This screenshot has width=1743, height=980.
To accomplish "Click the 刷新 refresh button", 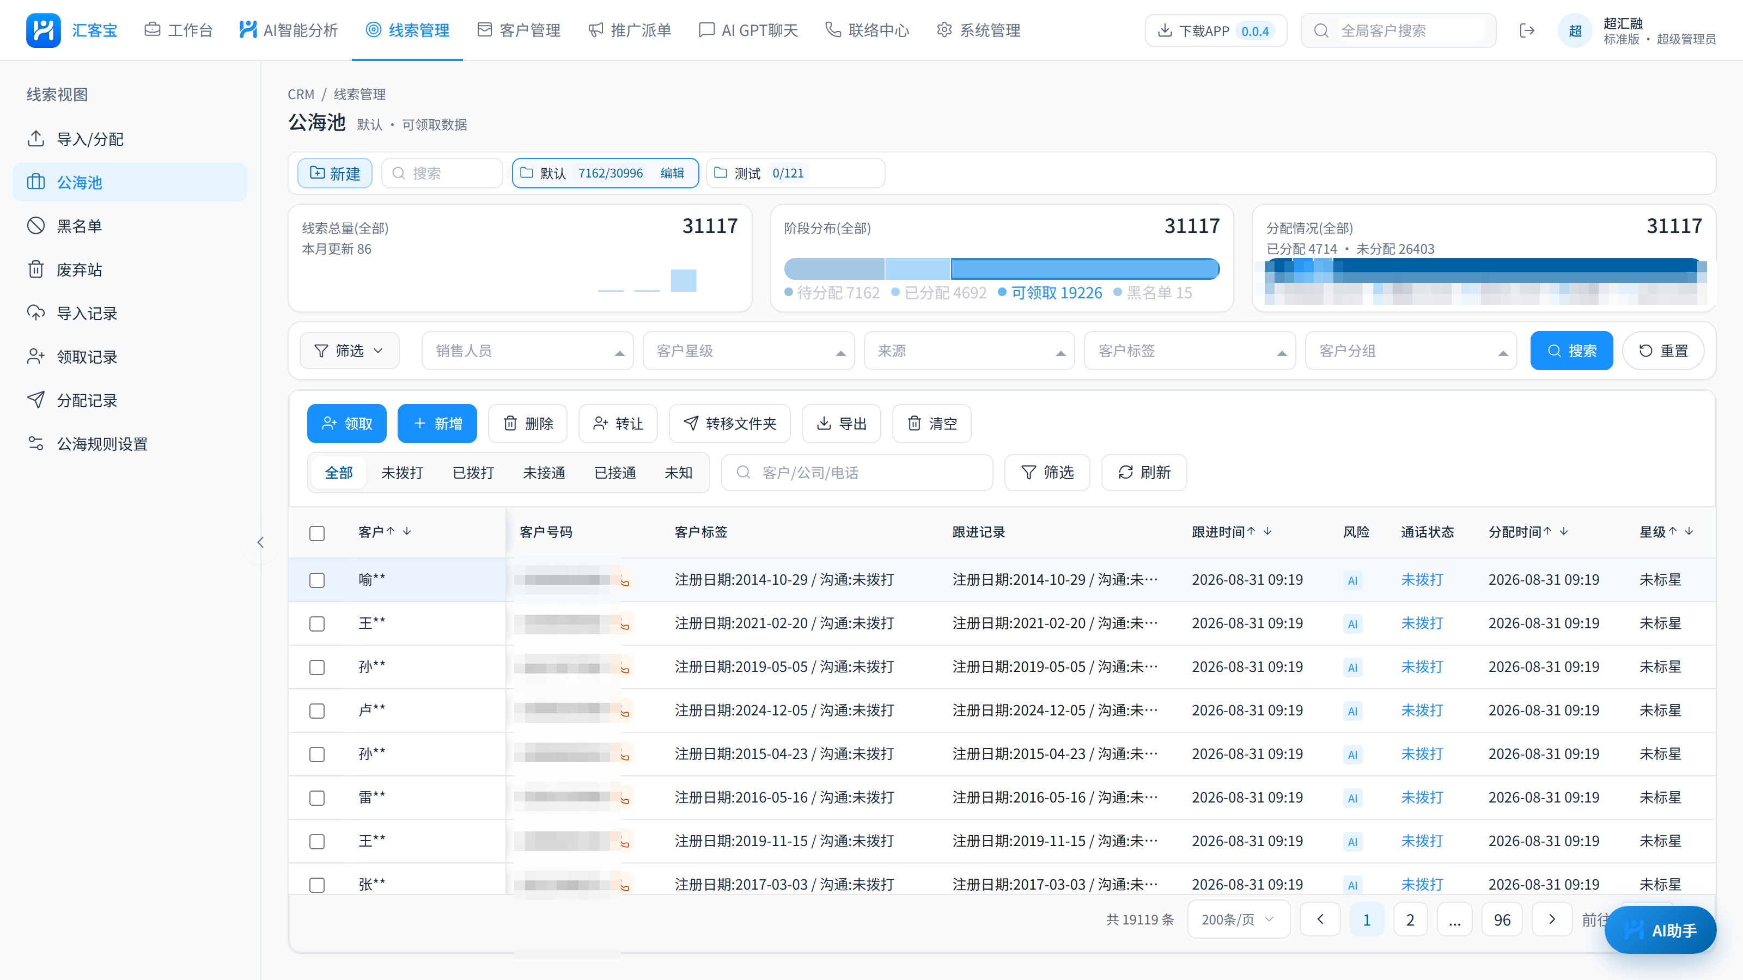I will click(1144, 472).
